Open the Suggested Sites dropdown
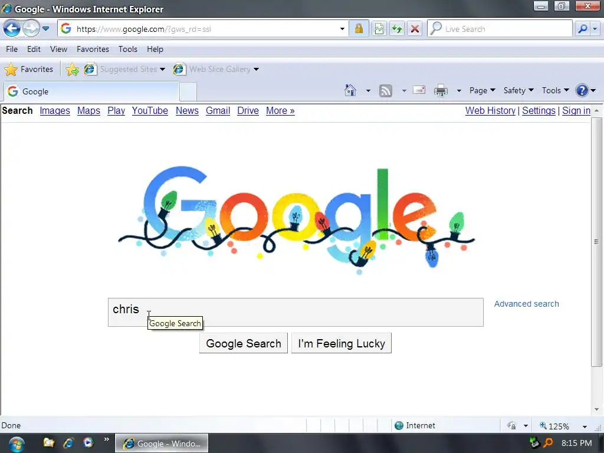This screenshot has width=604, height=453. pos(125,70)
